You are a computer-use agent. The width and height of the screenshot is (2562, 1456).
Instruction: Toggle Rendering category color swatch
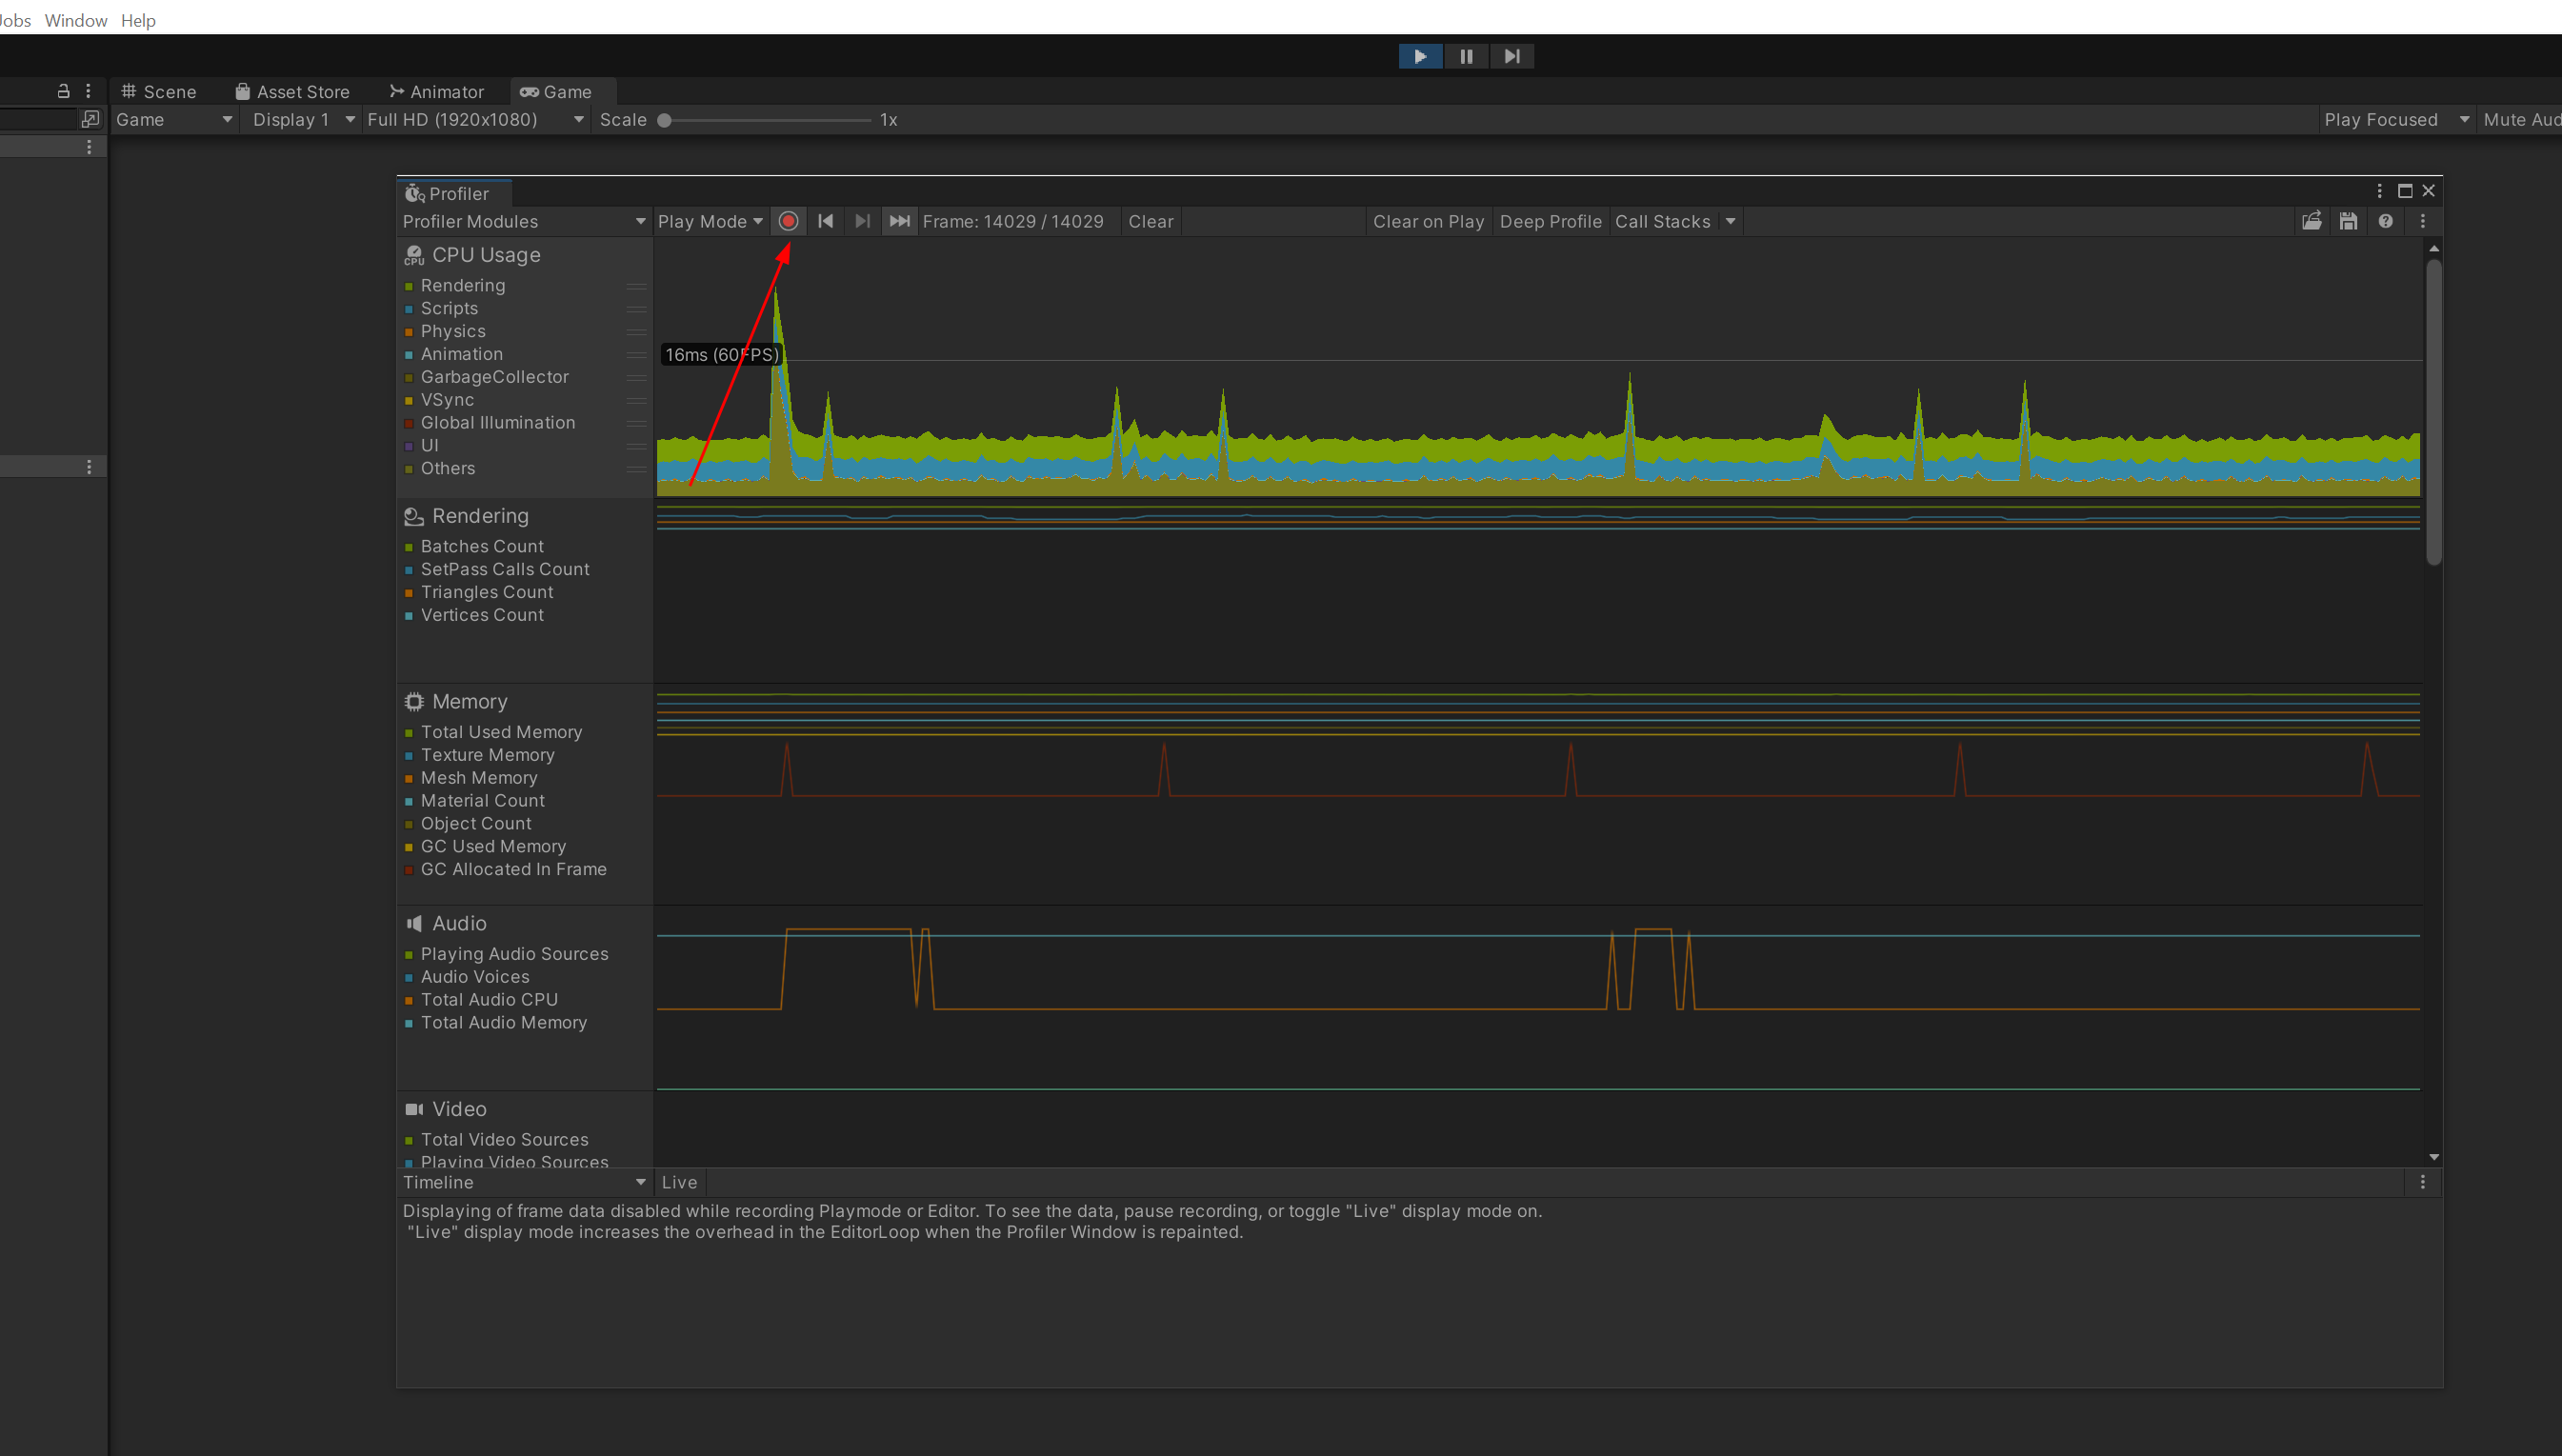pos(409,286)
